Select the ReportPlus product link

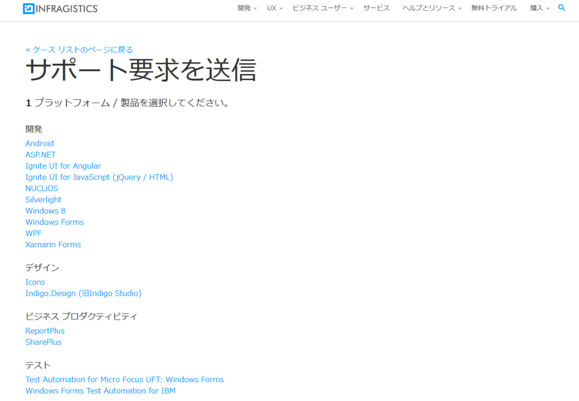[45, 331]
